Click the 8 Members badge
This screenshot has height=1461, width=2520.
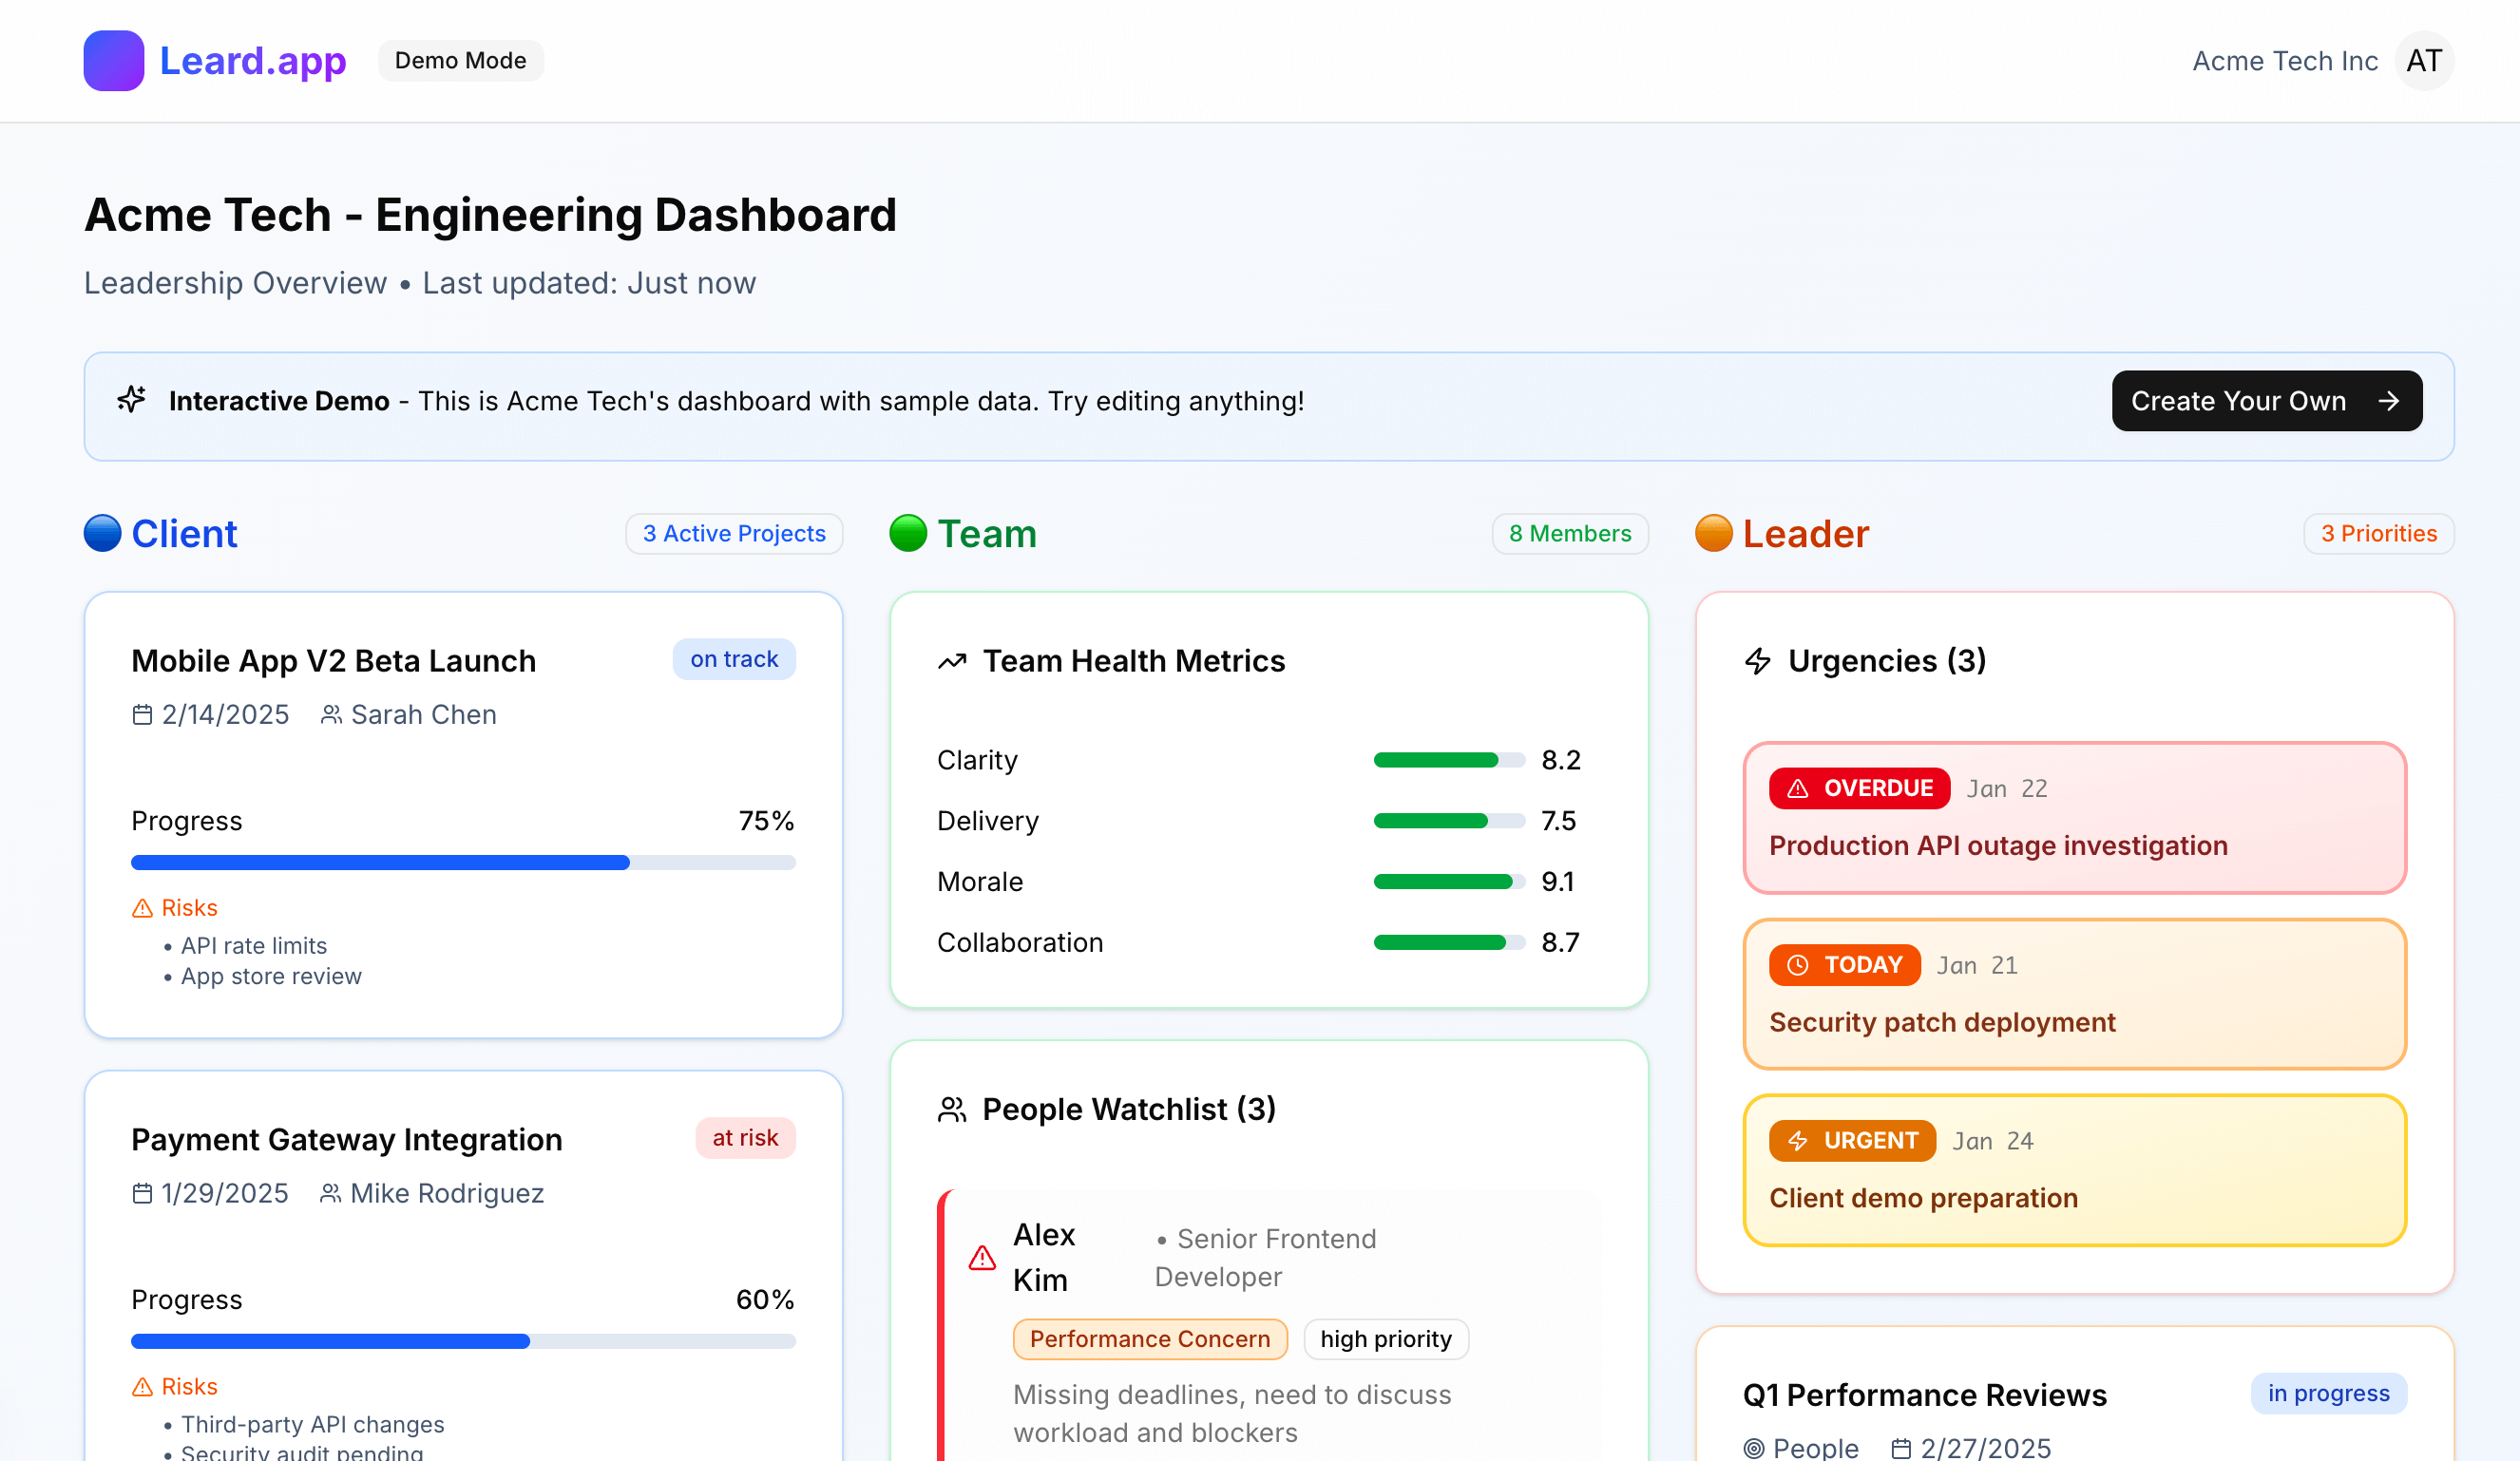(x=1570, y=533)
